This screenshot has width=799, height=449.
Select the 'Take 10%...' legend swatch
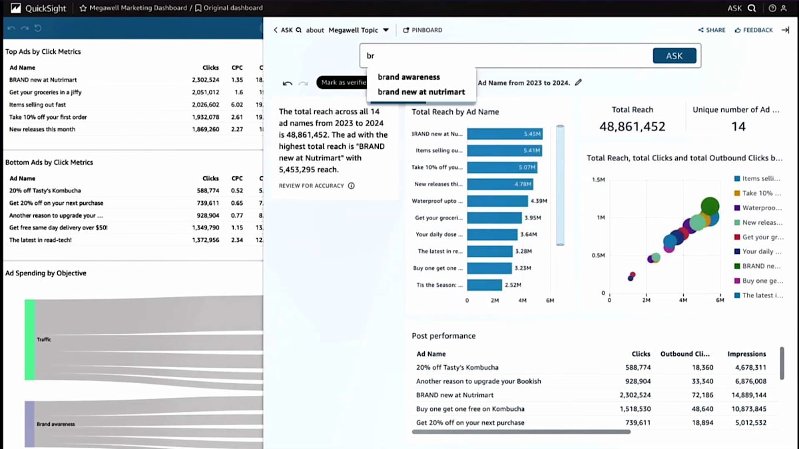[x=737, y=193]
